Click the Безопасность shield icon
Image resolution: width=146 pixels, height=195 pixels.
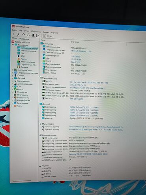[15, 98]
